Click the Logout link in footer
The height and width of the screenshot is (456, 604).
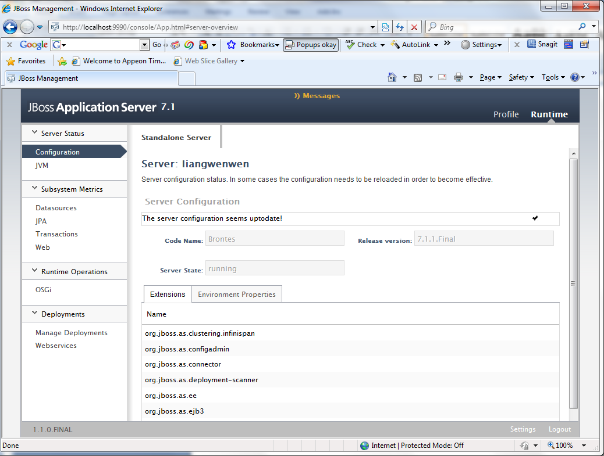coord(560,429)
